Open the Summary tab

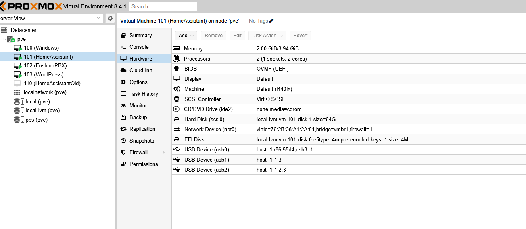[x=144, y=36]
